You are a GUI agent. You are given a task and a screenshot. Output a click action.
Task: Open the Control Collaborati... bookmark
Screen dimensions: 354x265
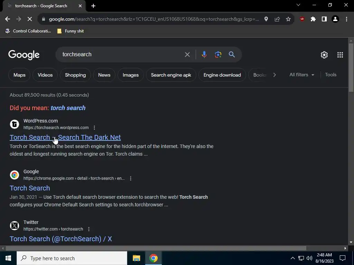click(x=28, y=31)
